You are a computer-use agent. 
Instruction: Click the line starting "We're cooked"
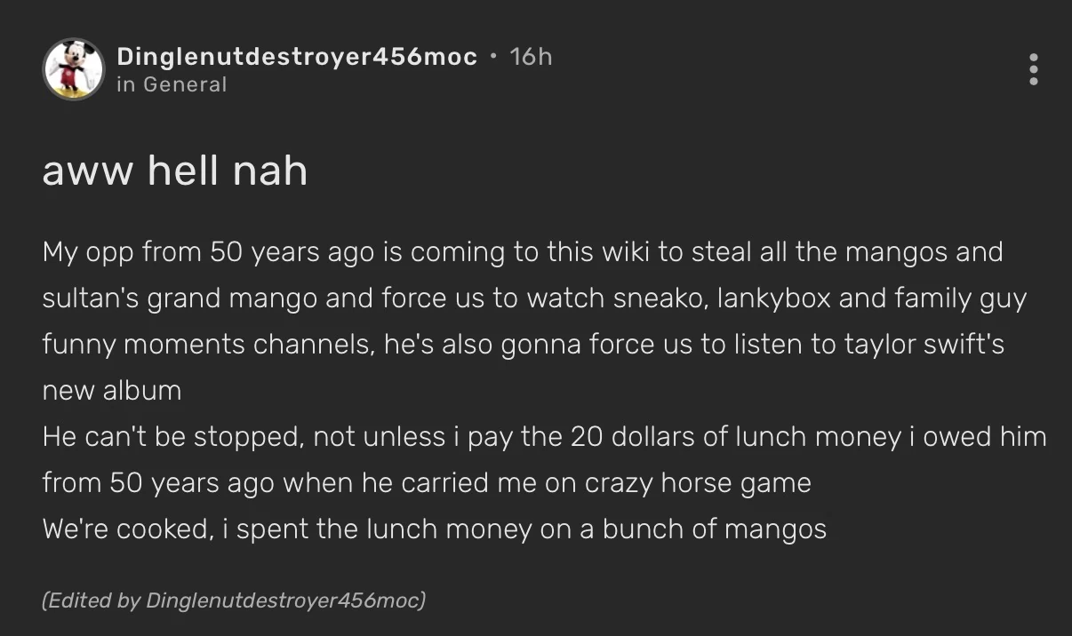pos(434,529)
